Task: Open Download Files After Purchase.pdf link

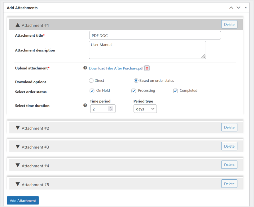Action: pos(116,68)
